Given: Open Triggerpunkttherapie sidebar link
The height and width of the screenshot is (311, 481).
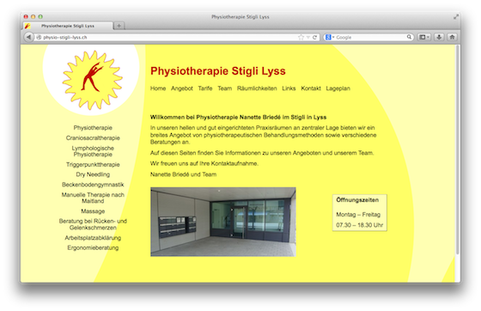Looking at the screenshot, I should coord(93,164).
